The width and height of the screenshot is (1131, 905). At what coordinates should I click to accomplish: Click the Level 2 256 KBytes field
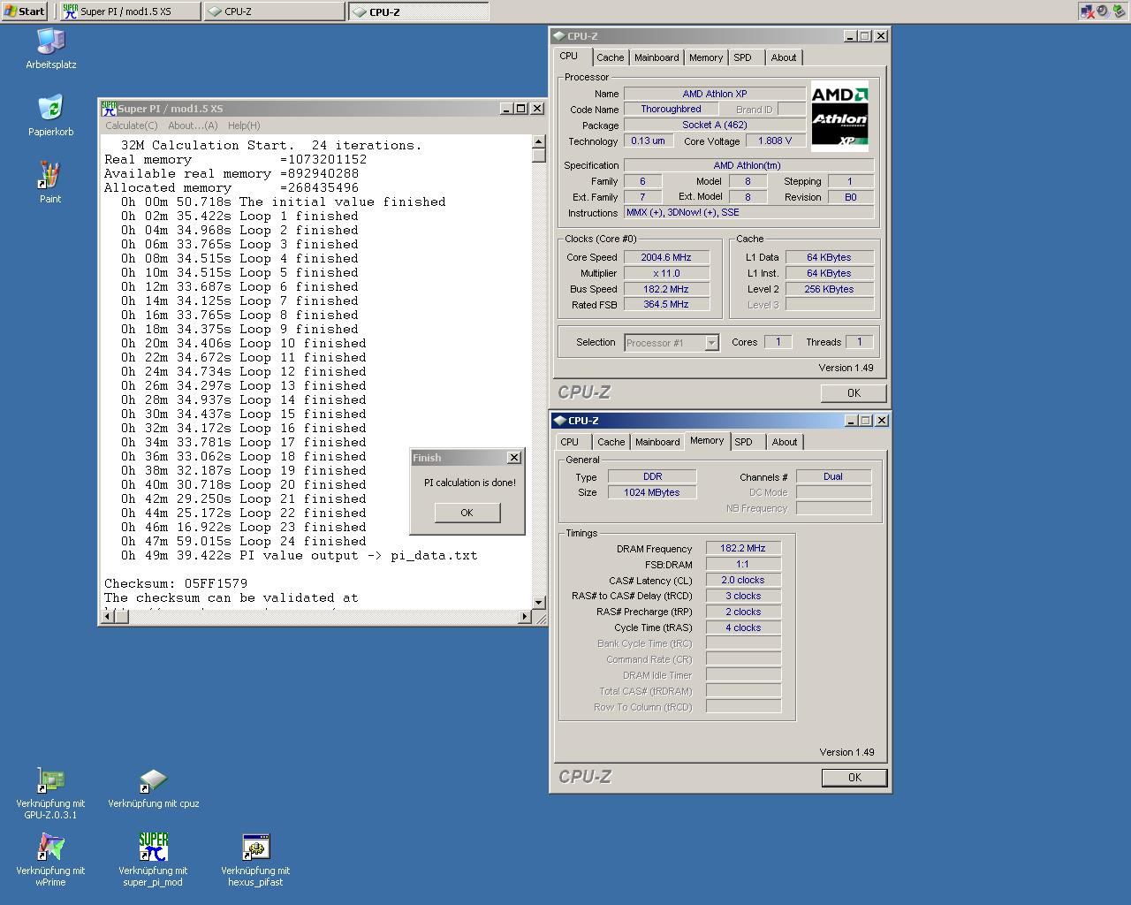point(829,289)
